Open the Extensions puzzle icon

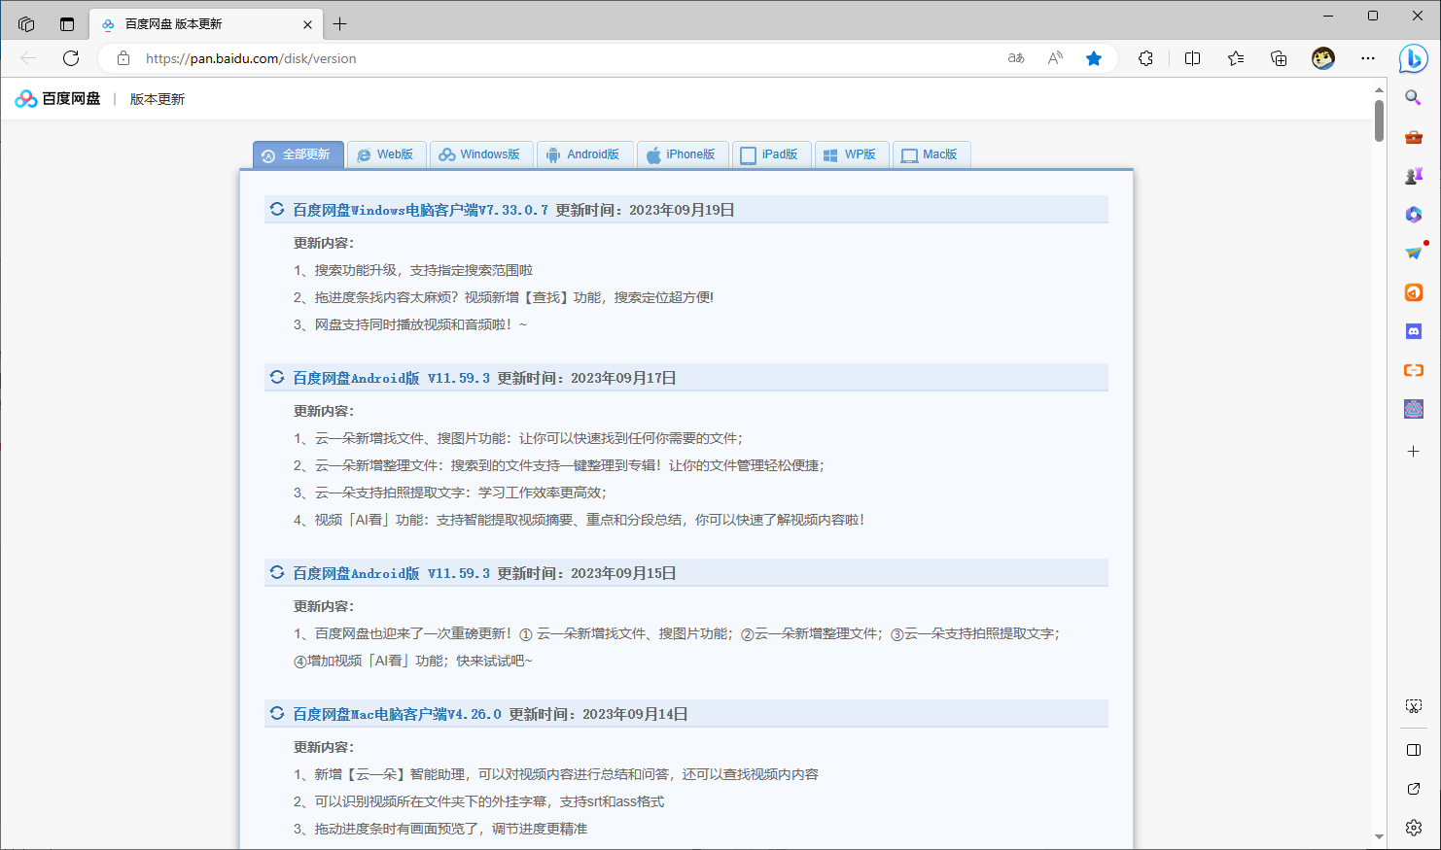(1145, 58)
